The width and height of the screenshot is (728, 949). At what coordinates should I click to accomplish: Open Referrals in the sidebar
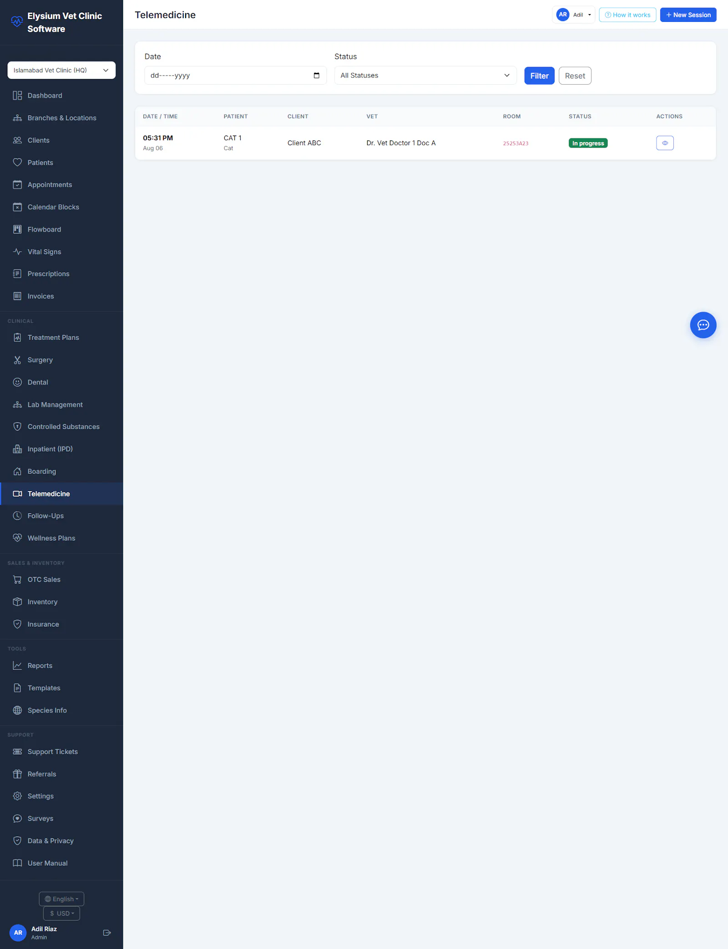coord(61,774)
